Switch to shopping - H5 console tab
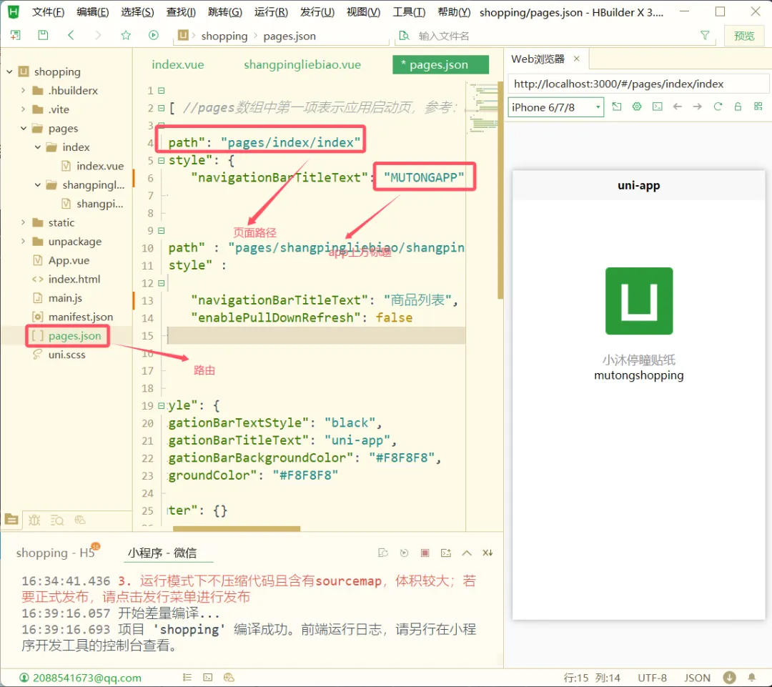 tap(55, 553)
